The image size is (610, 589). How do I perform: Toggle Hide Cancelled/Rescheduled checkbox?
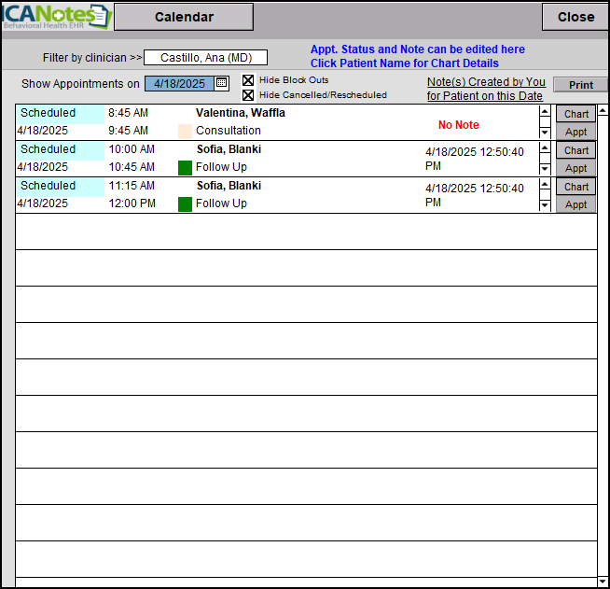(248, 95)
